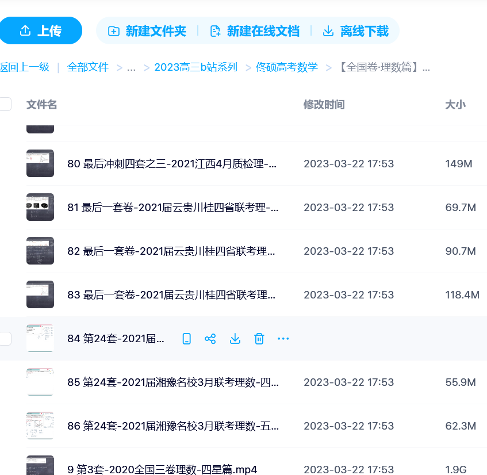The width and height of the screenshot is (487, 475).
Task: Open more options for file 84
Action: [x=283, y=339]
